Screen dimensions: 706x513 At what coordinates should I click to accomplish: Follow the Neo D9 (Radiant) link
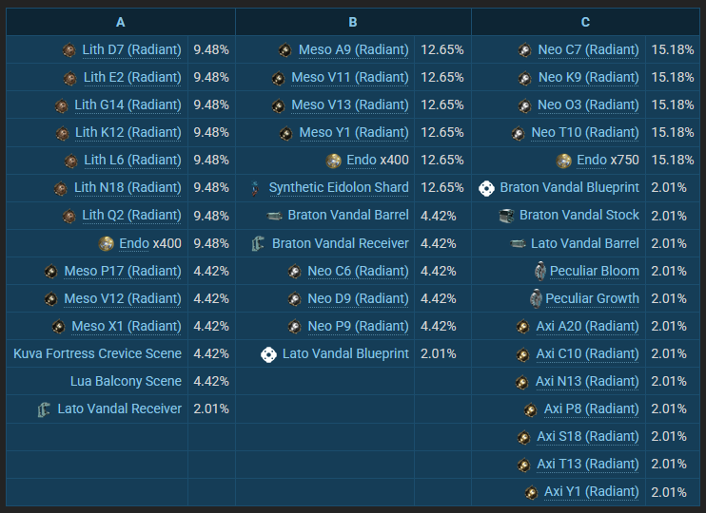click(358, 299)
